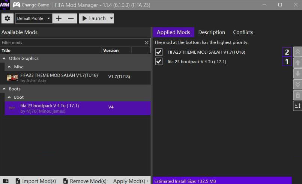Select fifa 23 bootpack applied row text
Image resolution: width=302 pixels, height=184 pixels.
tap(197, 62)
